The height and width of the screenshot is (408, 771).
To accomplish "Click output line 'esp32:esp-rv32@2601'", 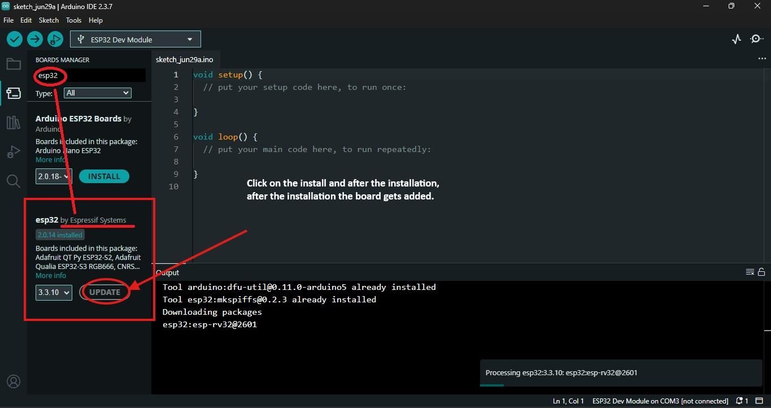I will coord(210,324).
